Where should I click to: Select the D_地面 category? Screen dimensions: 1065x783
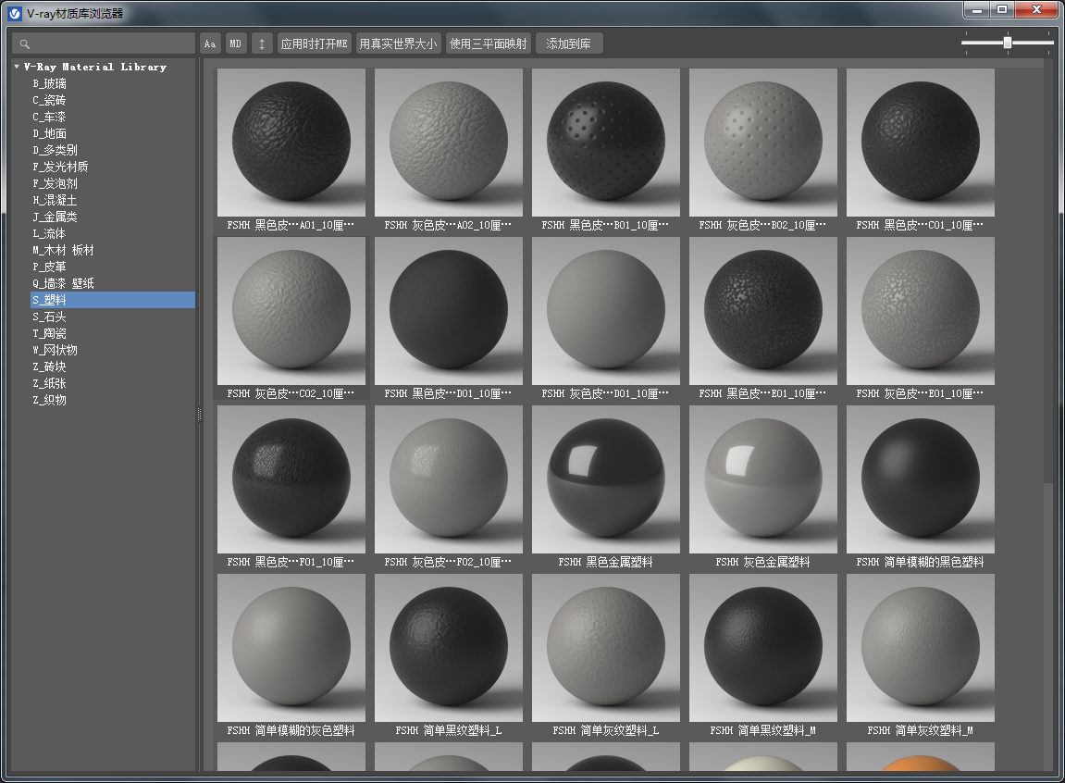click(50, 133)
